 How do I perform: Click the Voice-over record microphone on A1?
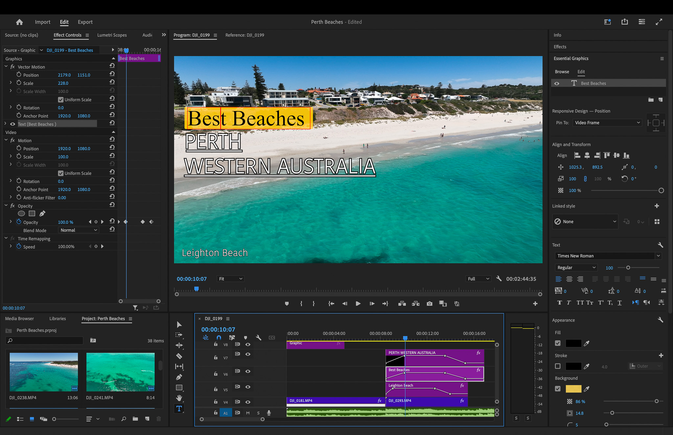(x=269, y=413)
